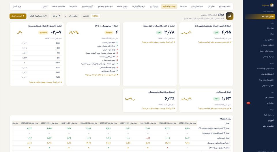Click the به‌روزرسانی از کدال refresh button

click(38, 16)
